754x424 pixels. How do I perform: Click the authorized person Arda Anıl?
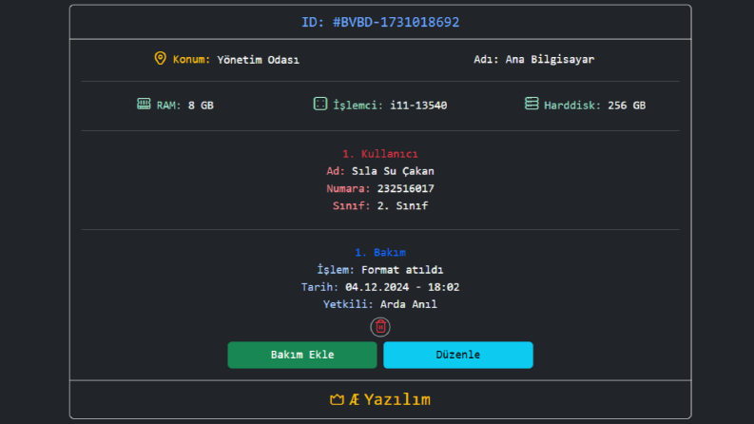(x=409, y=304)
